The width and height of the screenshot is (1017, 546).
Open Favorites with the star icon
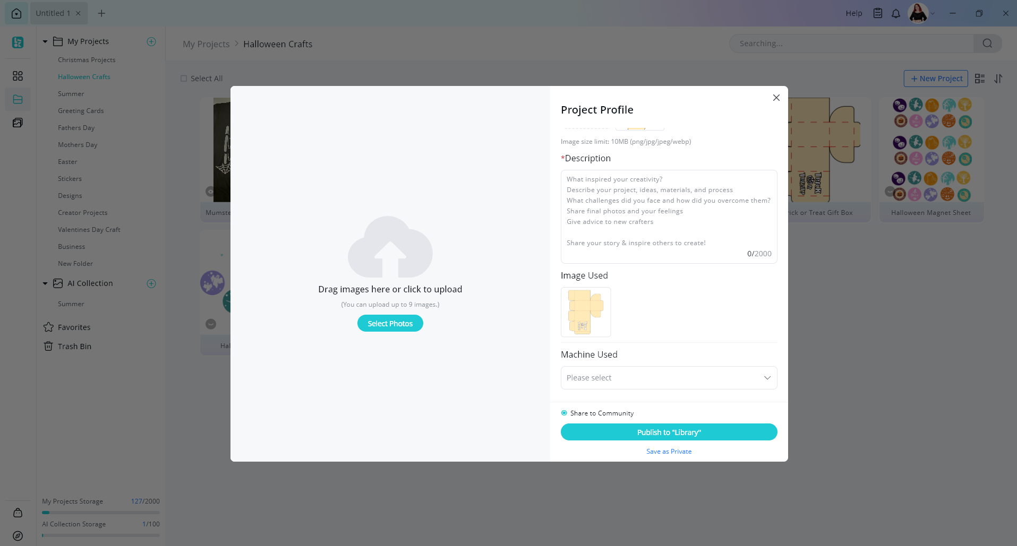[74, 327]
